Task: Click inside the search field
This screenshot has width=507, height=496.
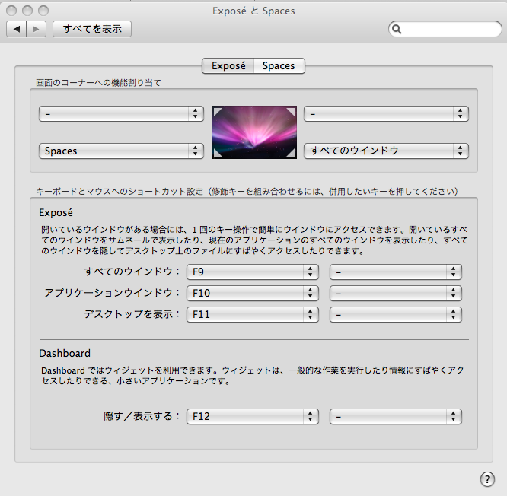Action: tap(445, 29)
